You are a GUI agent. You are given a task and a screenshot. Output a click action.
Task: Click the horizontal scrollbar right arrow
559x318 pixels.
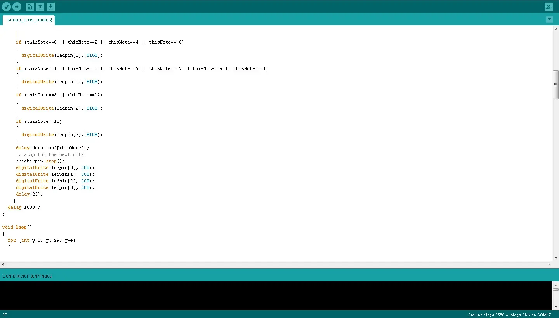click(x=549, y=264)
